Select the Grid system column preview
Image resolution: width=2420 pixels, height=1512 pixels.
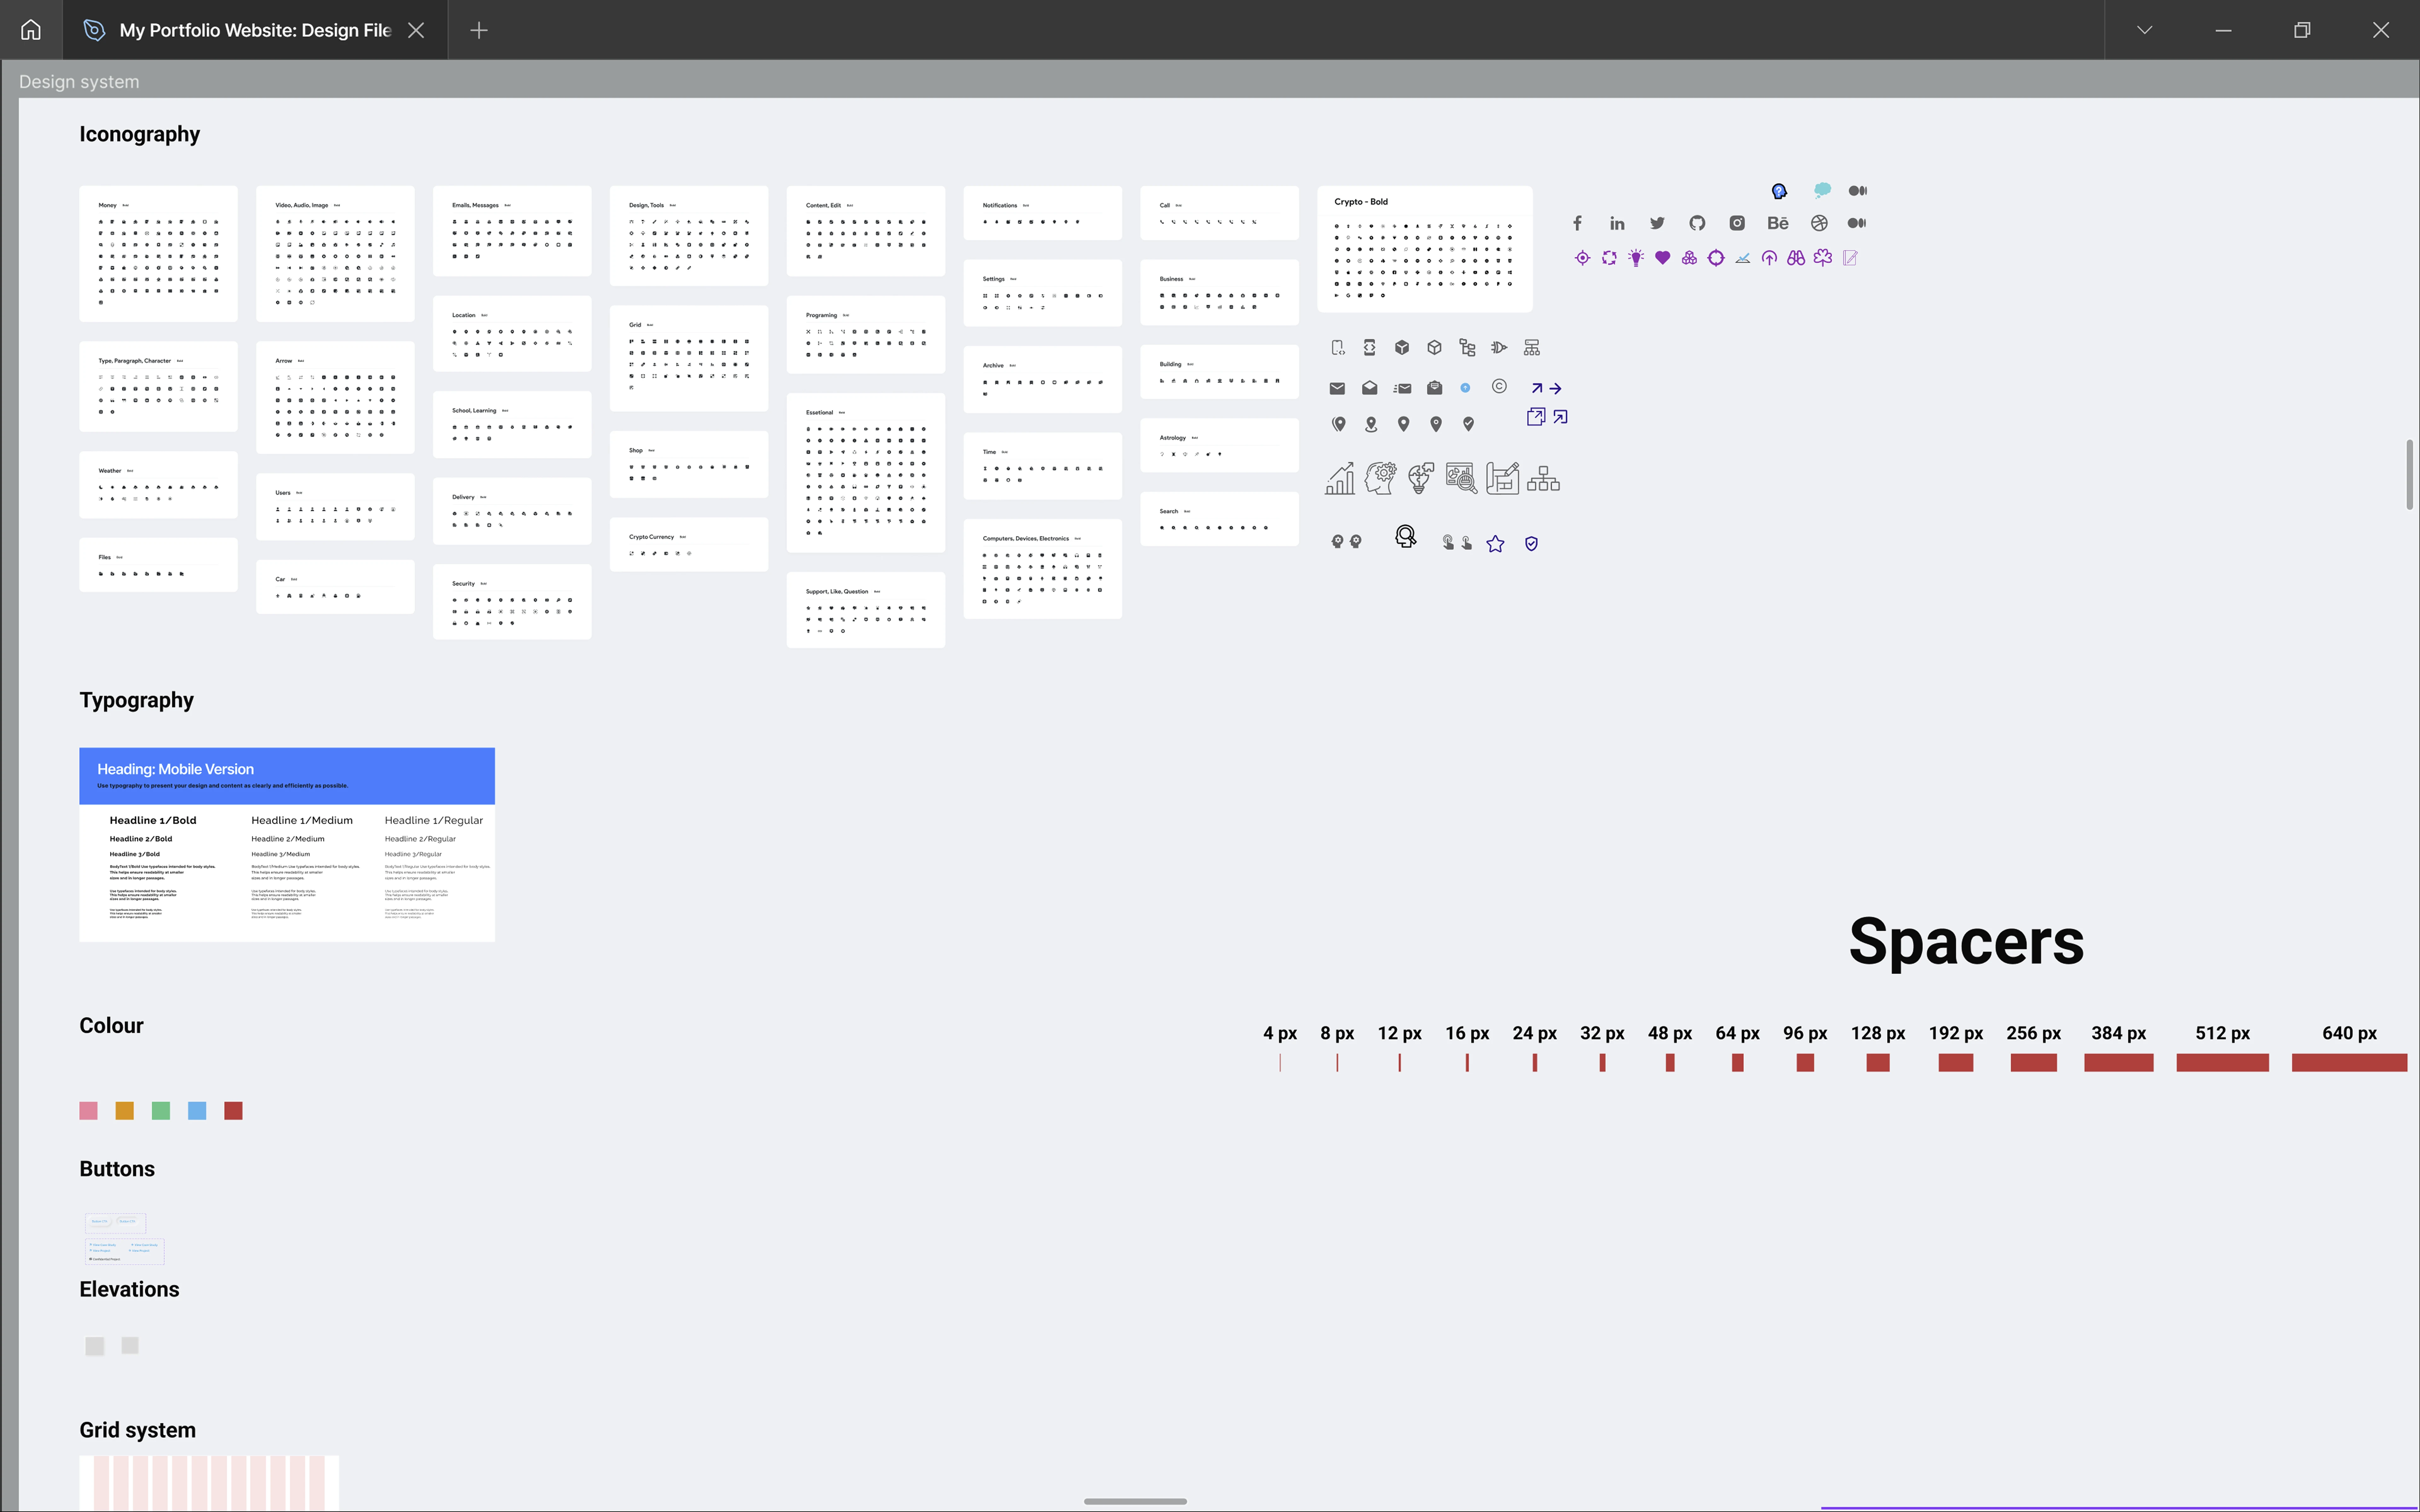click(x=209, y=1483)
